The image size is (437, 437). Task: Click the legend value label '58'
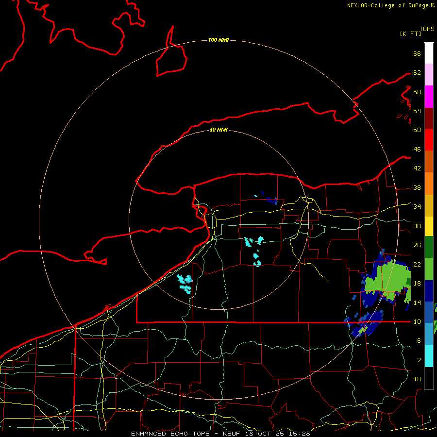pos(417,92)
